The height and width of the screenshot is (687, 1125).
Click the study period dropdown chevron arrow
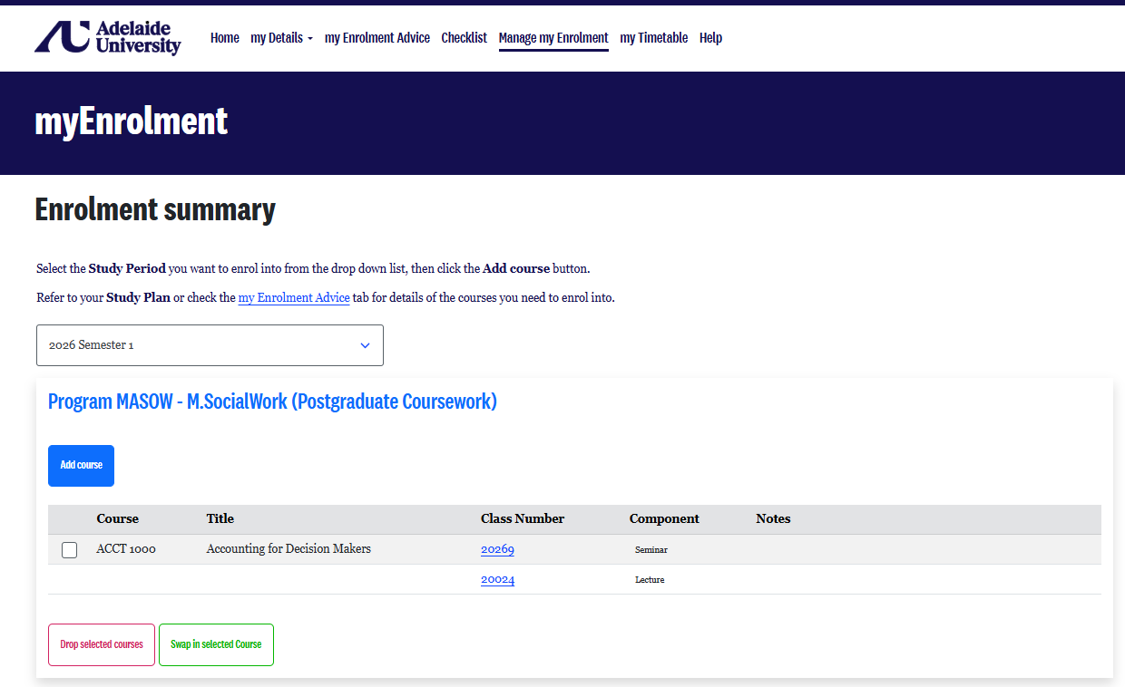click(x=366, y=345)
